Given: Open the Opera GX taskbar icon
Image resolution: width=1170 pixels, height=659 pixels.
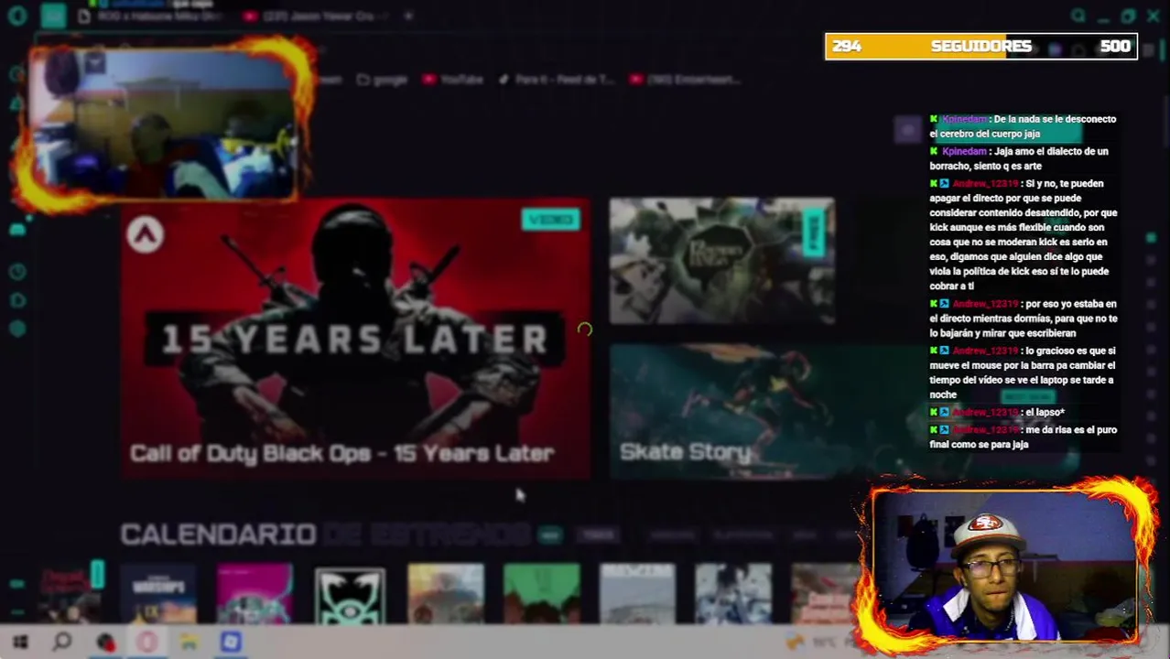Looking at the screenshot, I should (x=146, y=643).
